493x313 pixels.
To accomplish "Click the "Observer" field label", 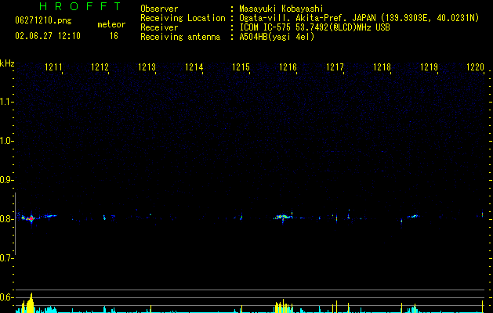I will tap(159, 9).
